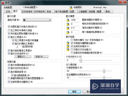This screenshot has height=96, width=128.
Task: Click the 延迟的秒数 input field
Action: 19,47
